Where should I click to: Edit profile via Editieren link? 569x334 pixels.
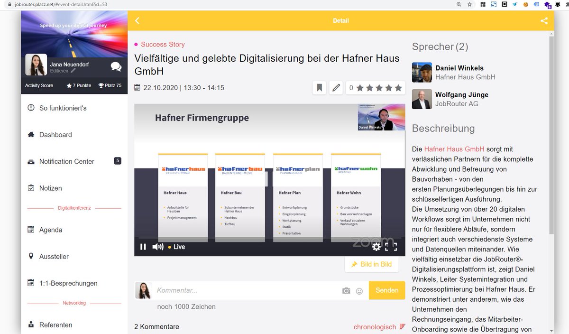(x=63, y=71)
